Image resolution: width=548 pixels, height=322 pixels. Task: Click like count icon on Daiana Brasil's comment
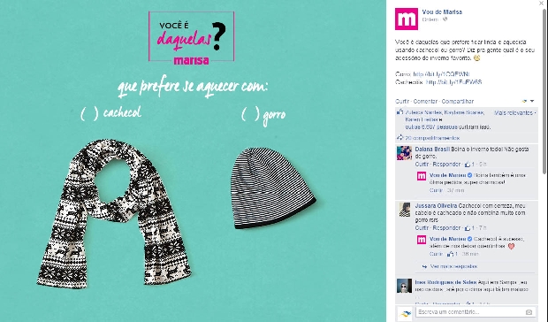click(x=468, y=164)
